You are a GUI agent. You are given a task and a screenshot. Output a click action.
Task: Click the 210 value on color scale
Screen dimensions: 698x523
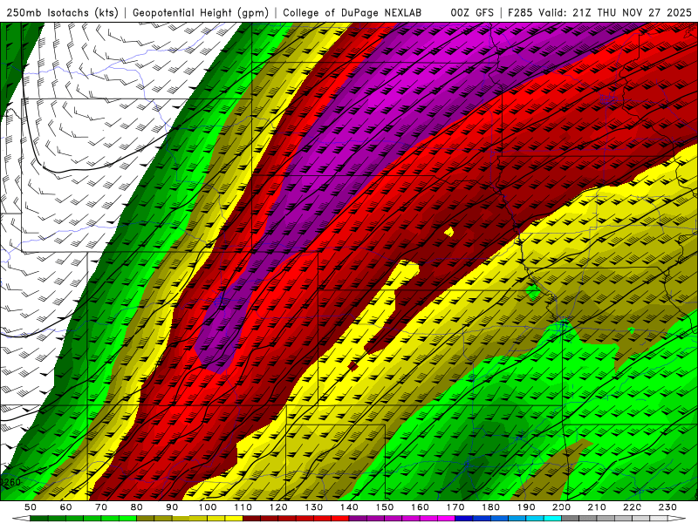[597, 507]
